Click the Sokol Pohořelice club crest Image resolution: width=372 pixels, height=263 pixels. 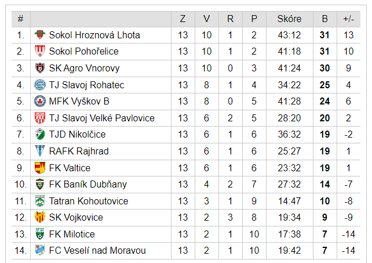tap(39, 52)
